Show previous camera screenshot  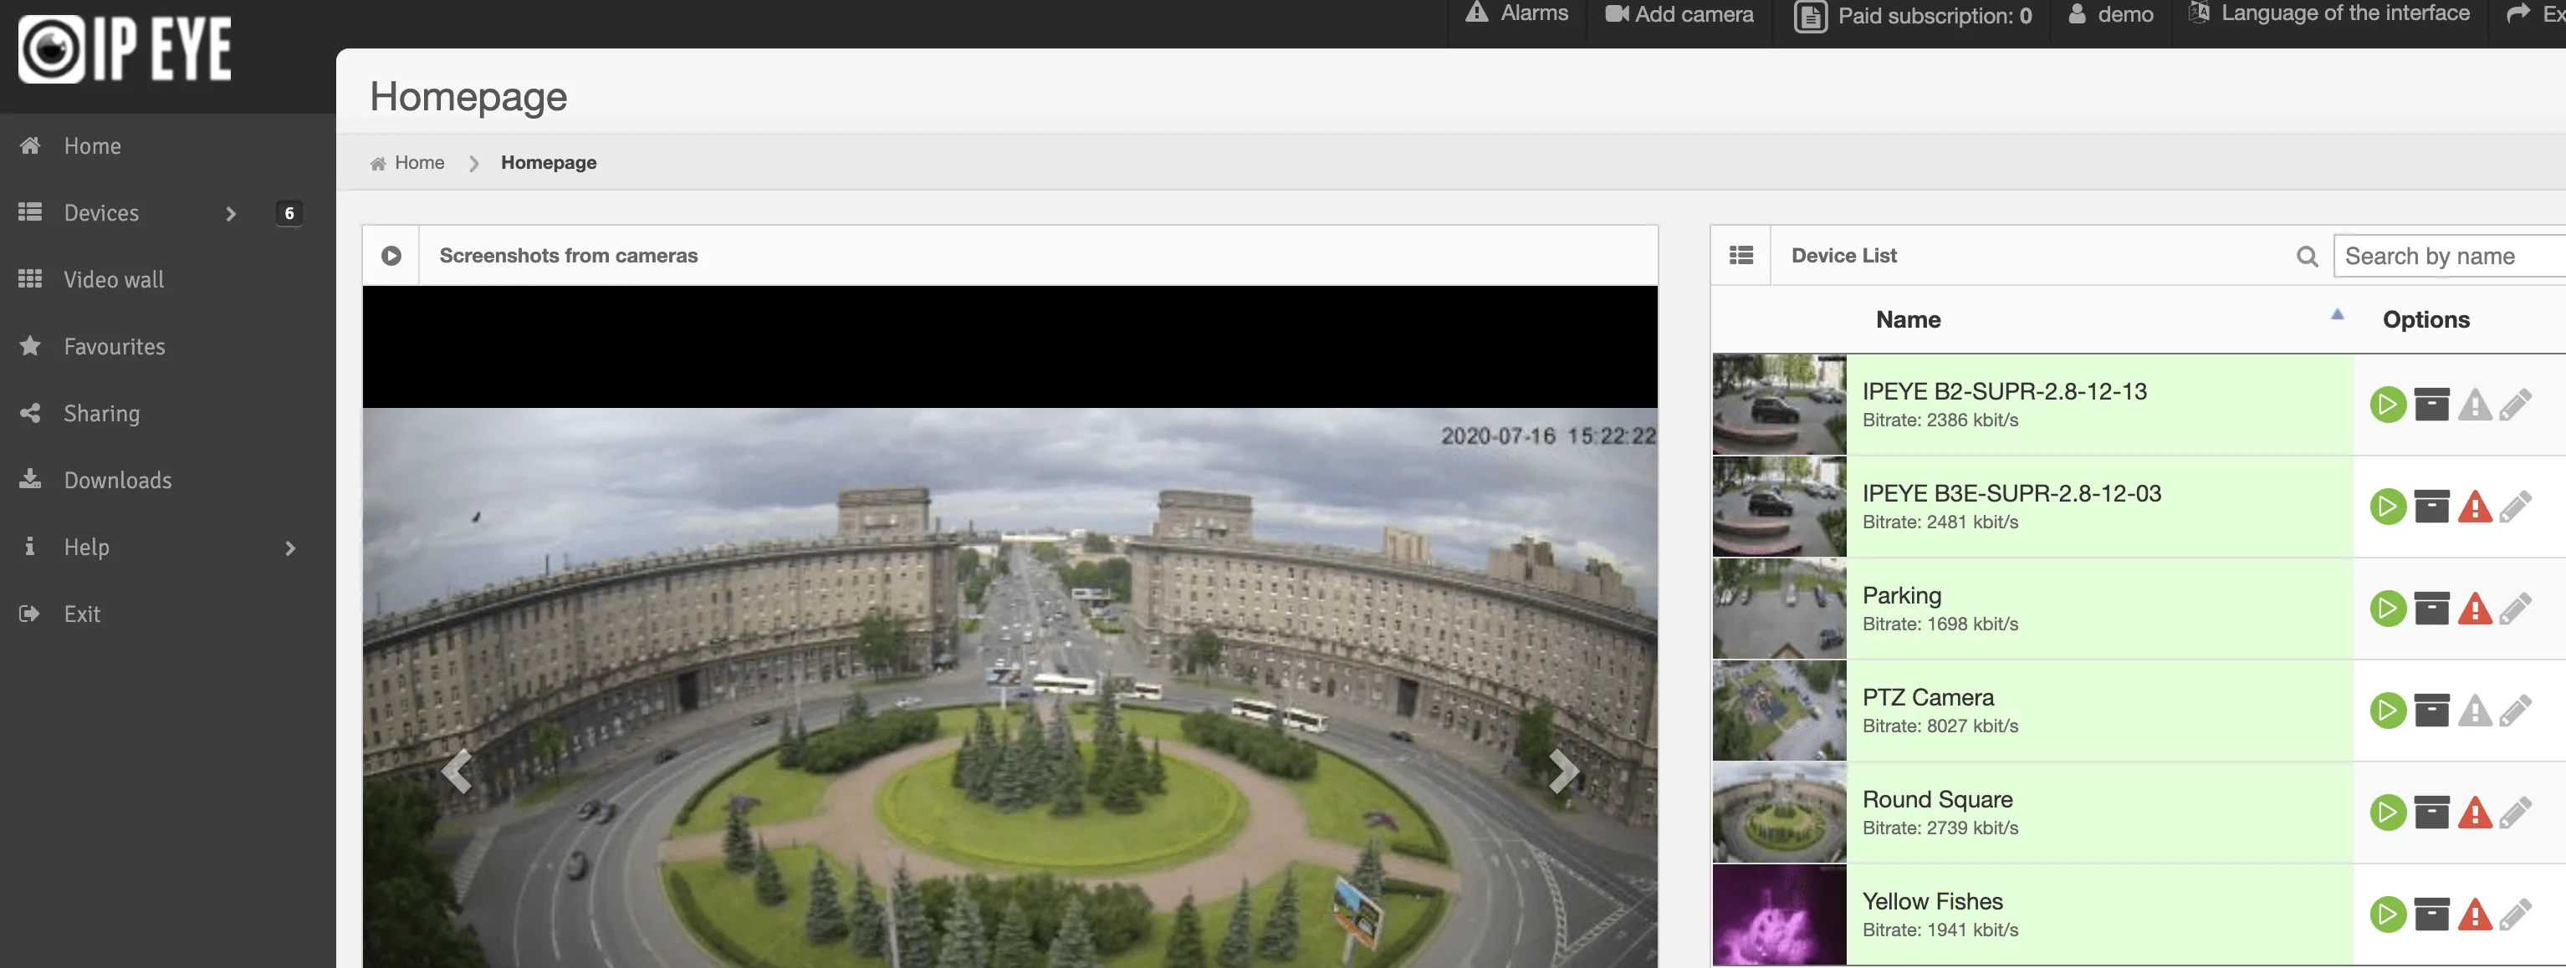(x=457, y=771)
